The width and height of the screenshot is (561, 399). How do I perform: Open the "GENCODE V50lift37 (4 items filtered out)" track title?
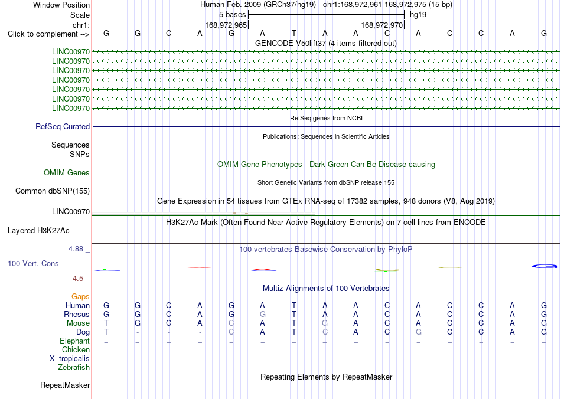(x=325, y=43)
